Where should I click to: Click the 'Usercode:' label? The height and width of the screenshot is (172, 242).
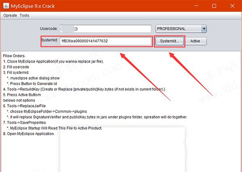[x=49, y=29]
